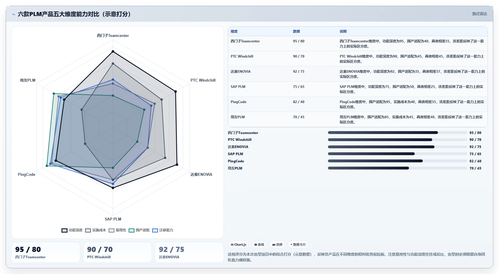Click the 国产适配 data point on the 用友PLM axis

point(54,94)
